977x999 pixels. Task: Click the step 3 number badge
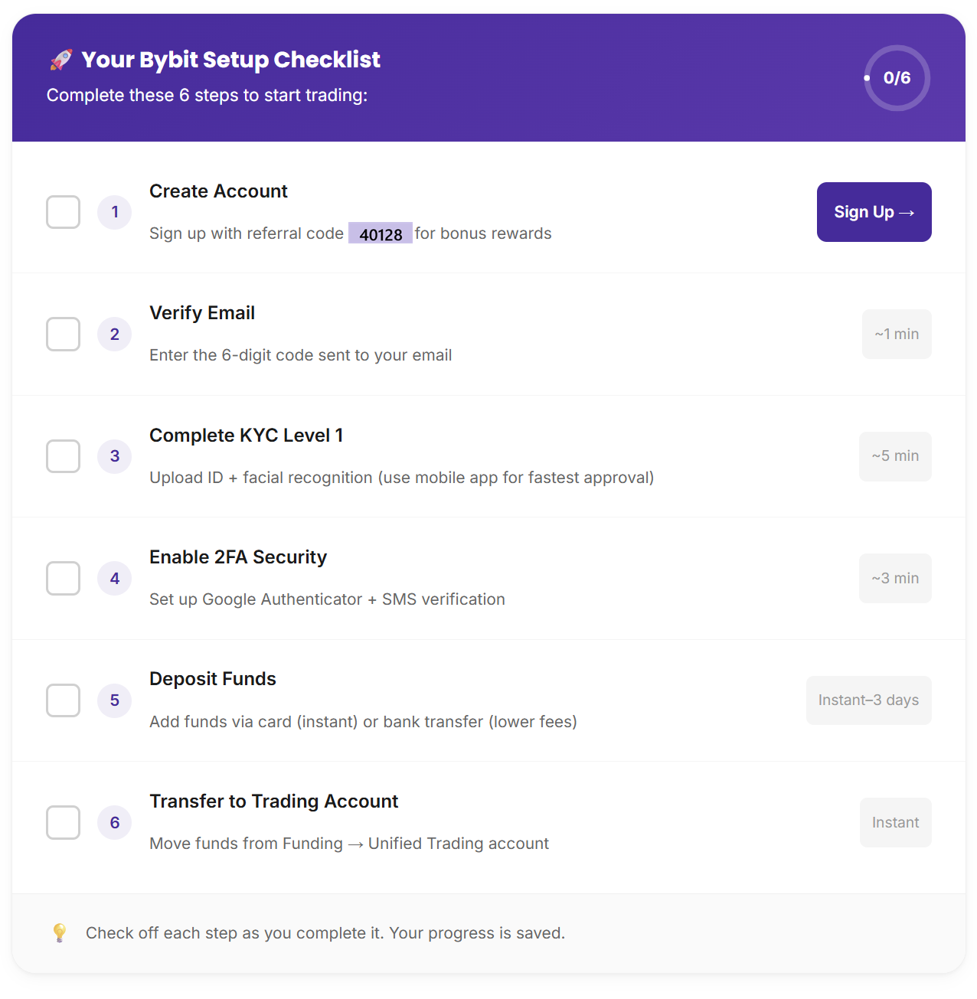(115, 456)
